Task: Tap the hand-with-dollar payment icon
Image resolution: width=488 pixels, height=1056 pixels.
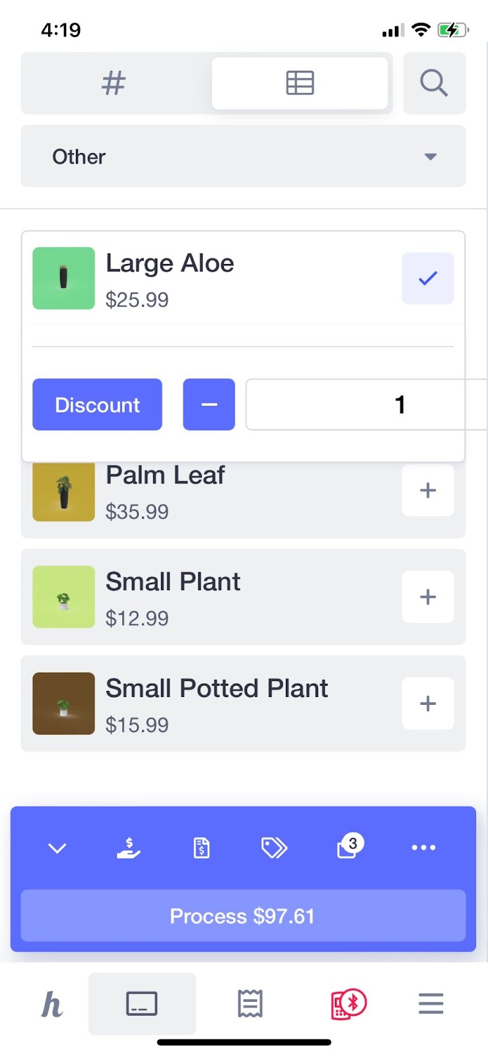Action: tap(129, 847)
